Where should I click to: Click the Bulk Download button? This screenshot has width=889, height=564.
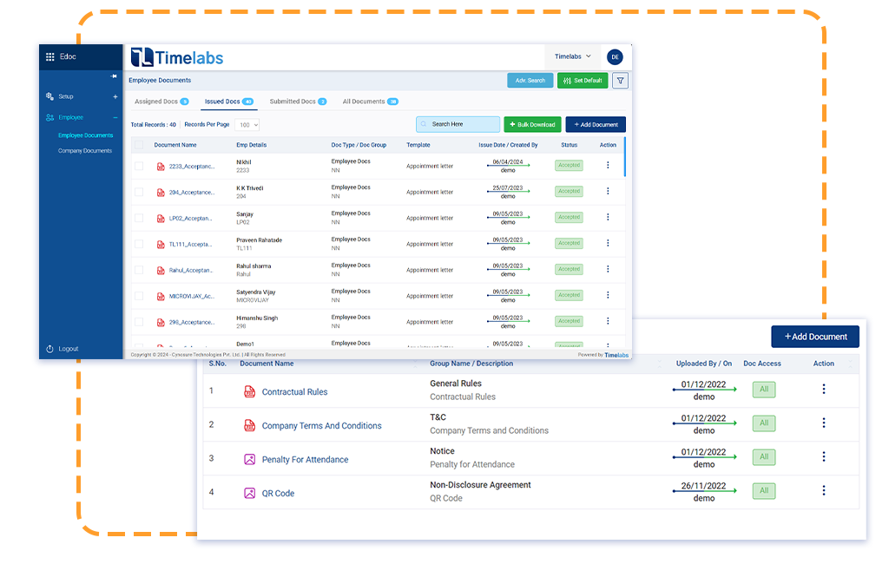(x=532, y=125)
